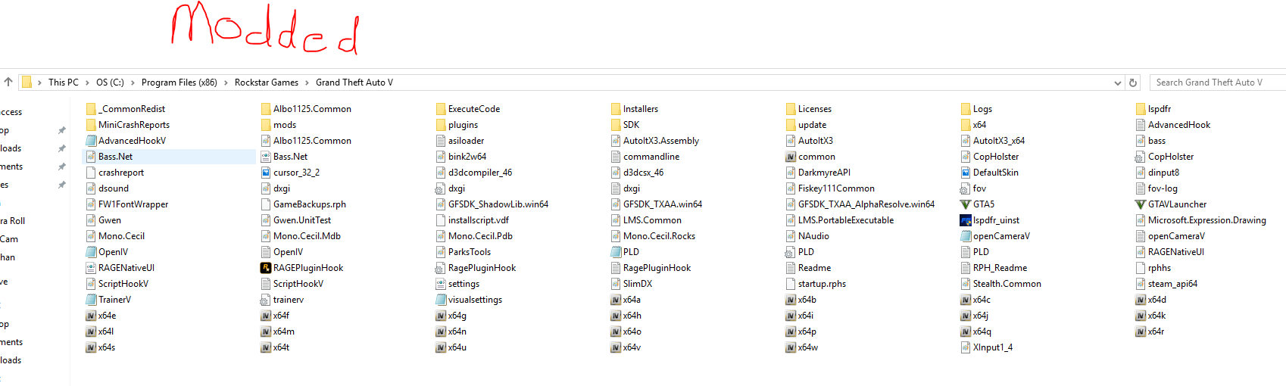Select the asiloader file
The image size is (1286, 386).
point(460,141)
